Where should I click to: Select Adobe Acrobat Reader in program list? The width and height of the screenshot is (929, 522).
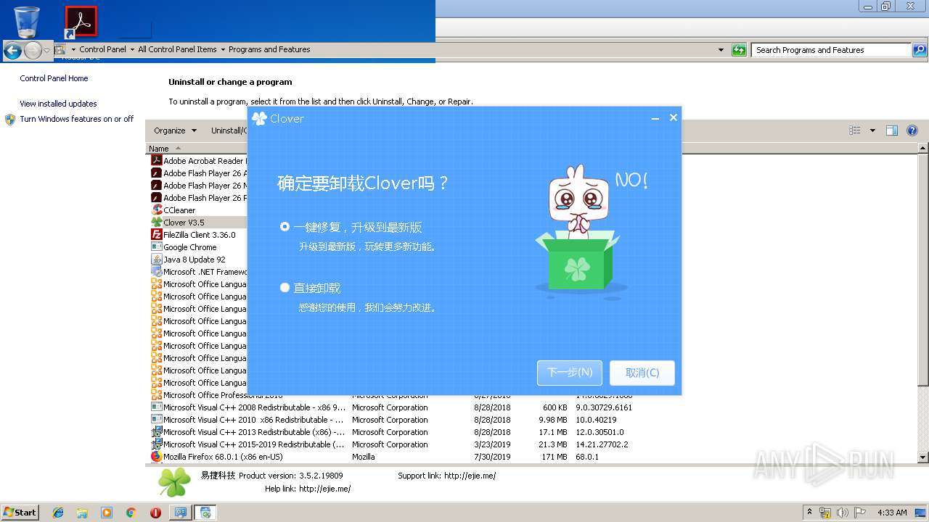click(x=197, y=161)
